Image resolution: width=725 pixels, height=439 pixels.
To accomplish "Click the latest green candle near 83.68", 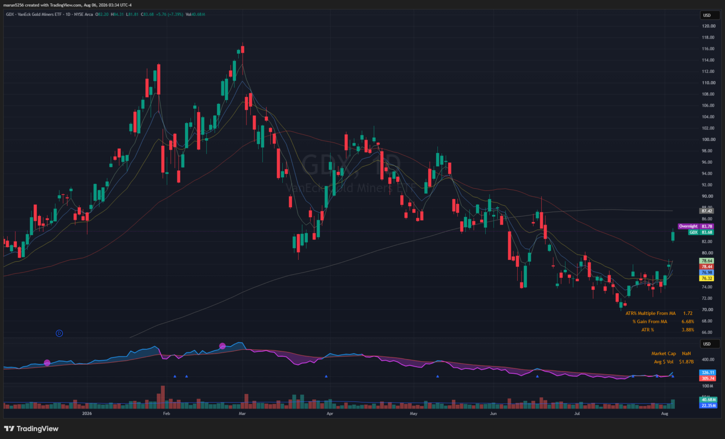I will click(672, 236).
